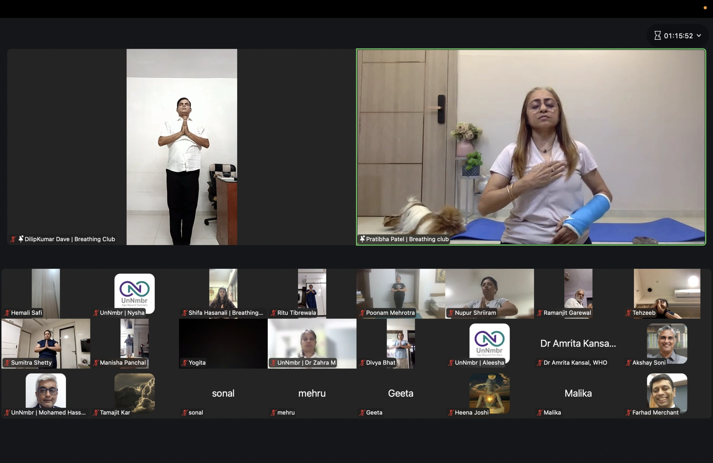Image resolution: width=713 pixels, height=463 pixels.
Task: Click the 'Pratibha Patel | Breathing club' label
Action: [407, 239]
